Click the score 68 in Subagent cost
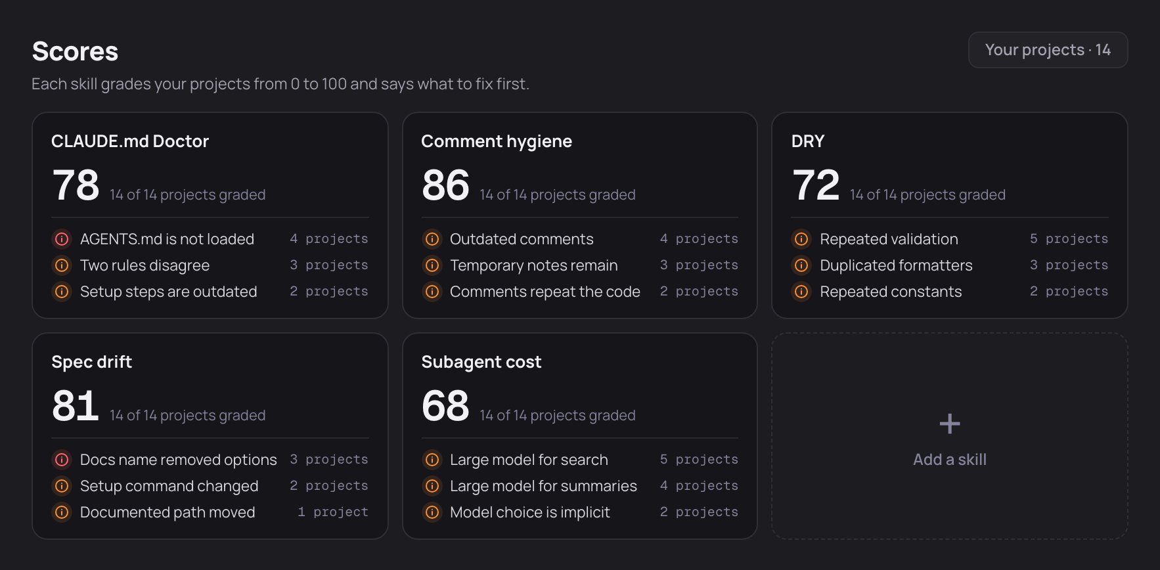The width and height of the screenshot is (1160, 570). (x=445, y=406)
